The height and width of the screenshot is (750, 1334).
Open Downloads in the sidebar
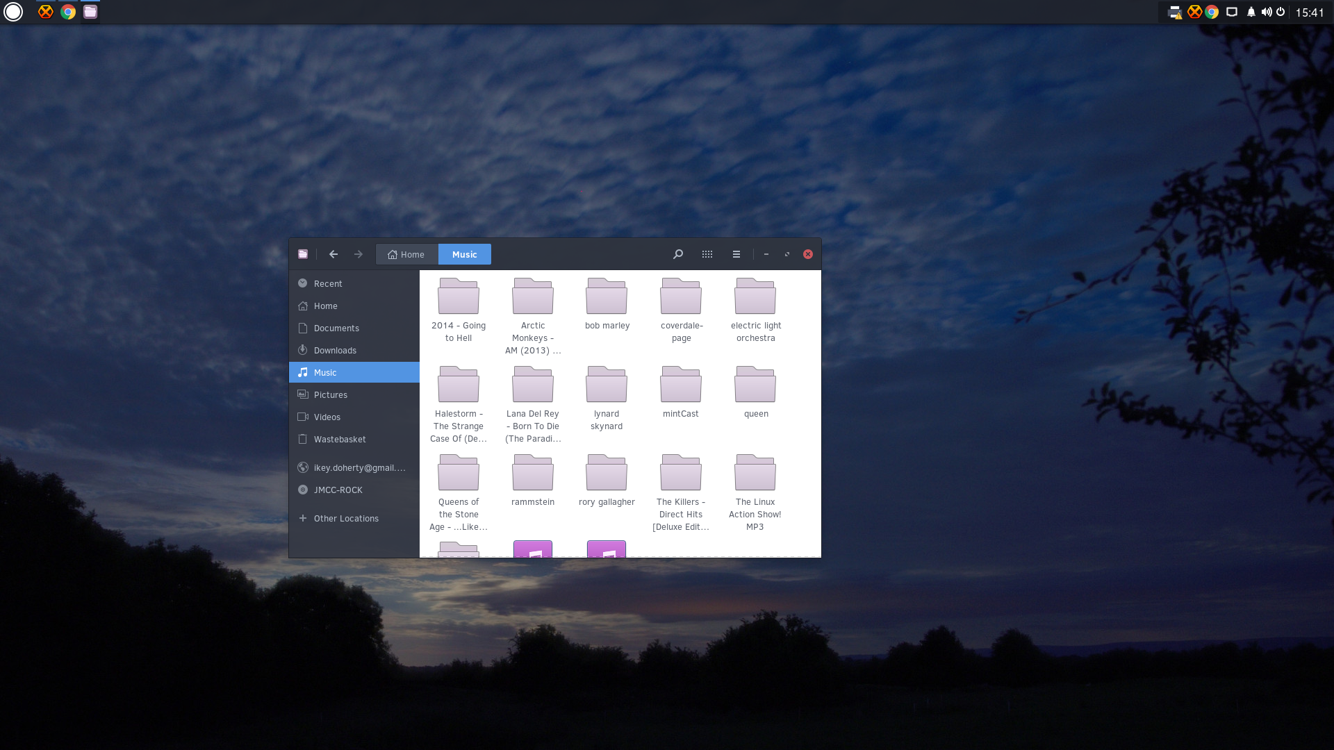(354, 350)
